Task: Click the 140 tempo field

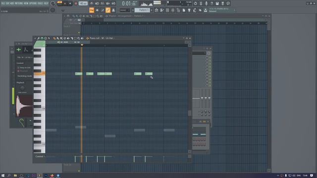Action: coord(83,3)
